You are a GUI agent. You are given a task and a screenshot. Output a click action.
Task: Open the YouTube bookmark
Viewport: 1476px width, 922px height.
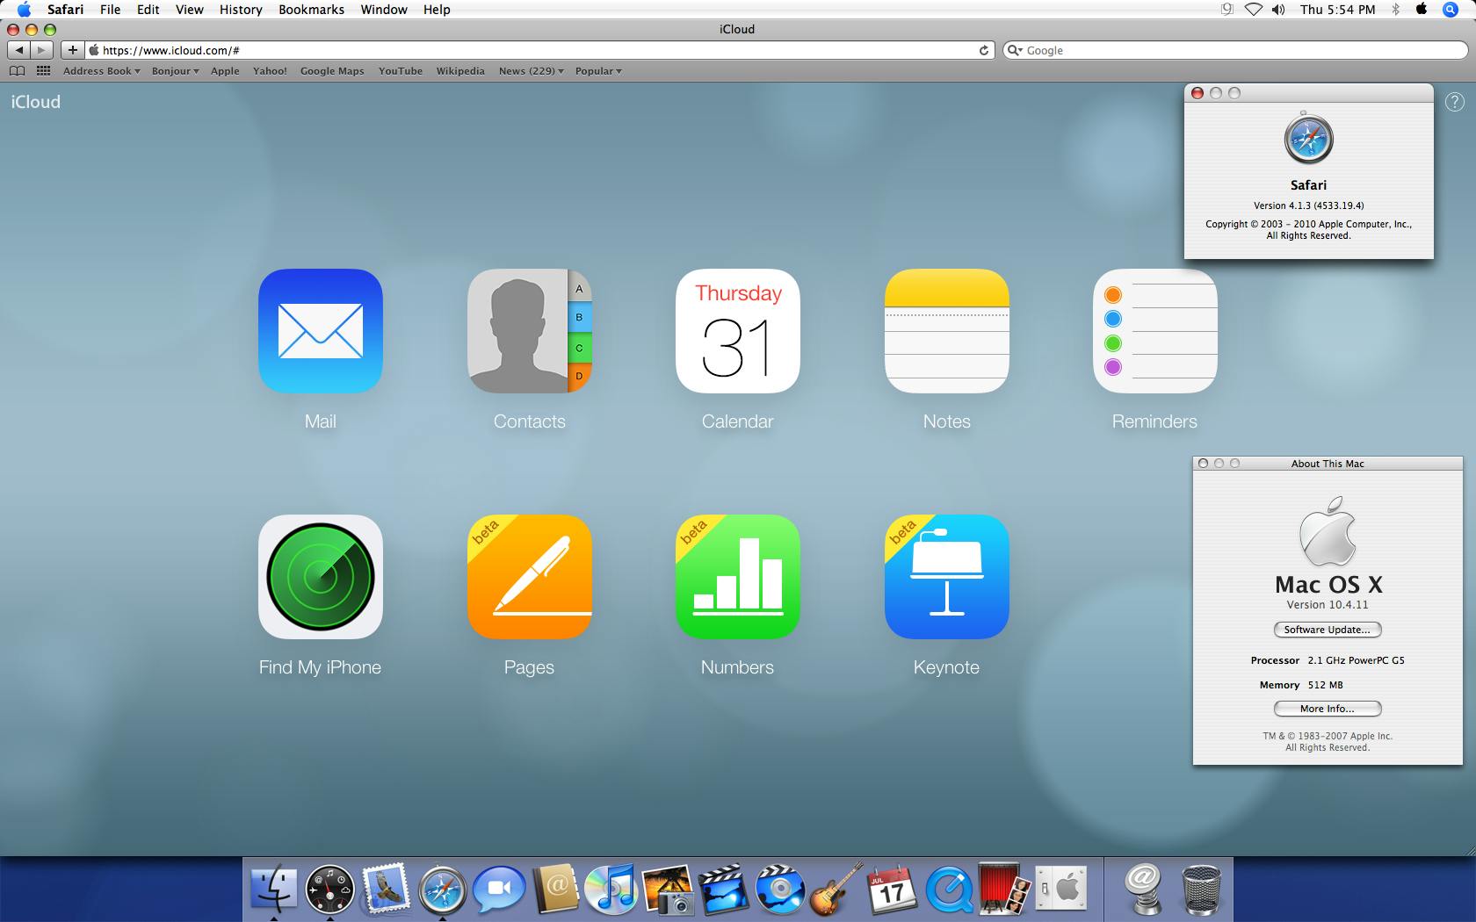tap(401, 71)
